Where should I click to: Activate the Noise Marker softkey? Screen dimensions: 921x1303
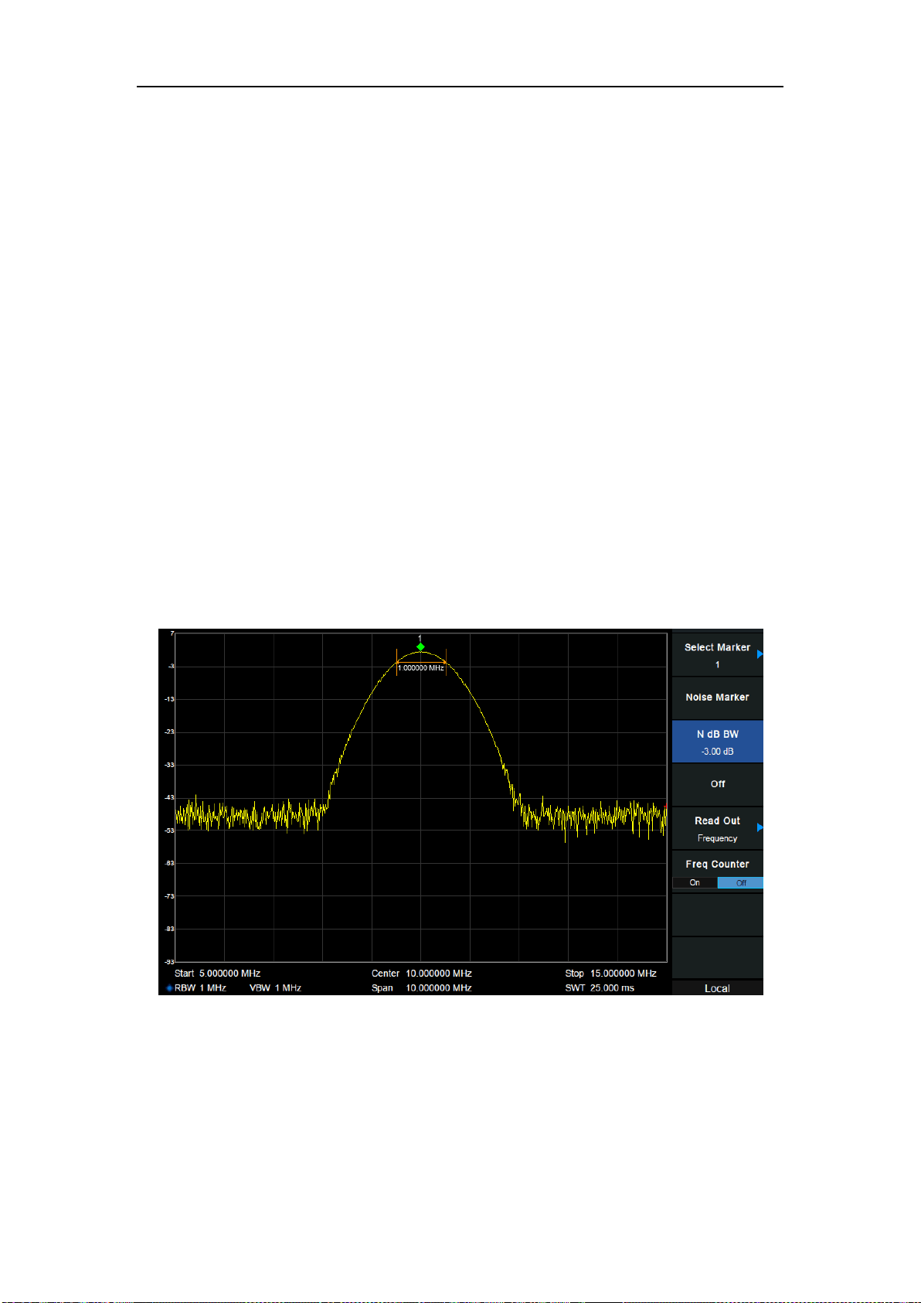pos(717,698)
